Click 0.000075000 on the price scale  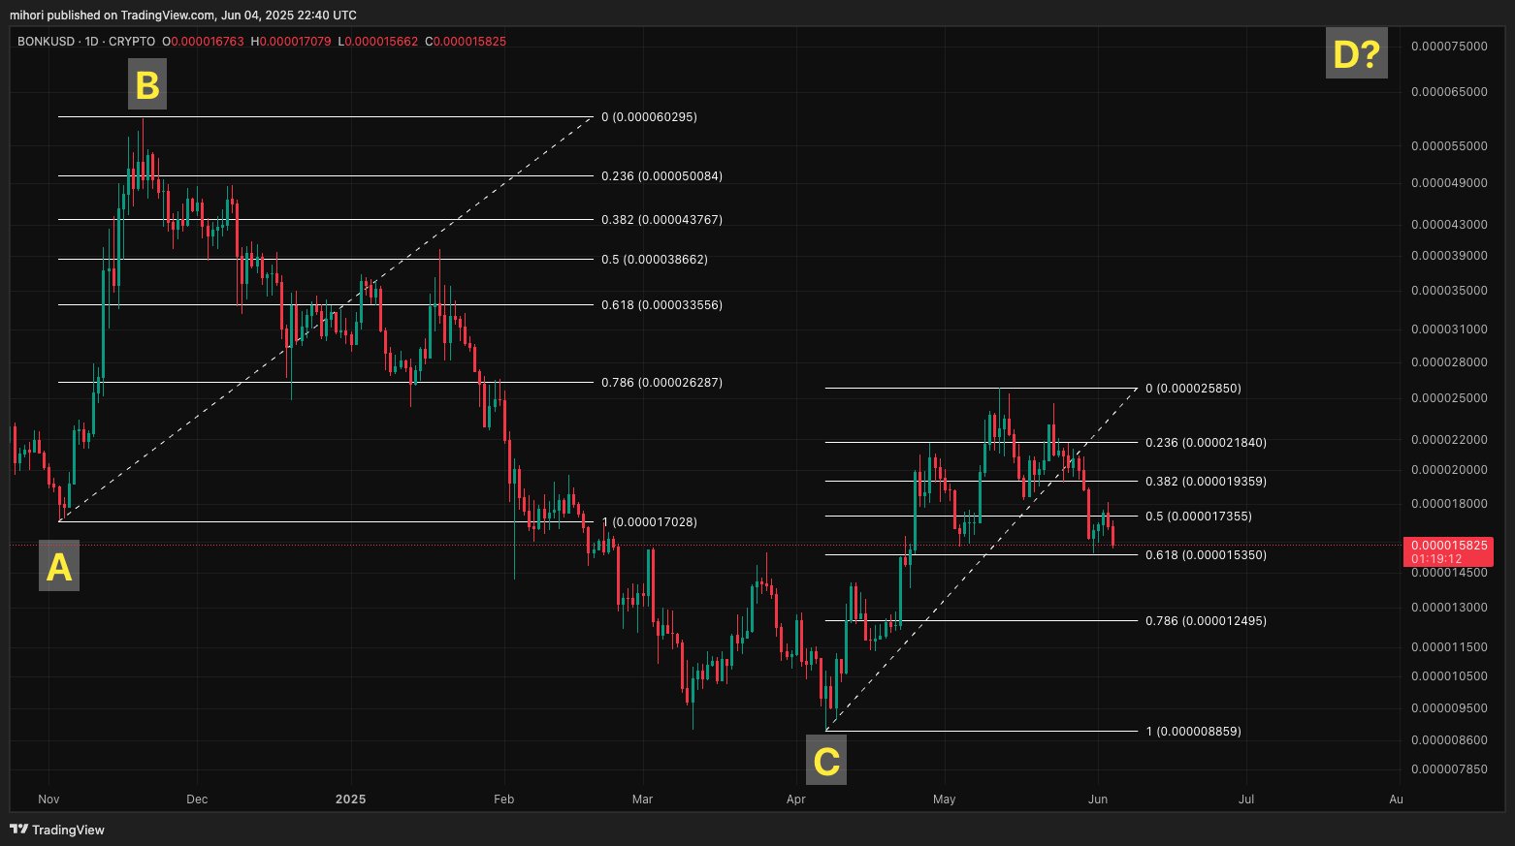[1448, 47]
